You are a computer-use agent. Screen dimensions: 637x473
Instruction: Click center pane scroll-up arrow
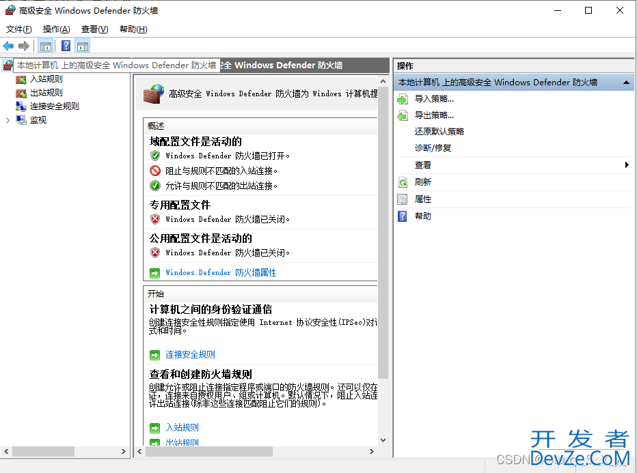pos(383,81)
